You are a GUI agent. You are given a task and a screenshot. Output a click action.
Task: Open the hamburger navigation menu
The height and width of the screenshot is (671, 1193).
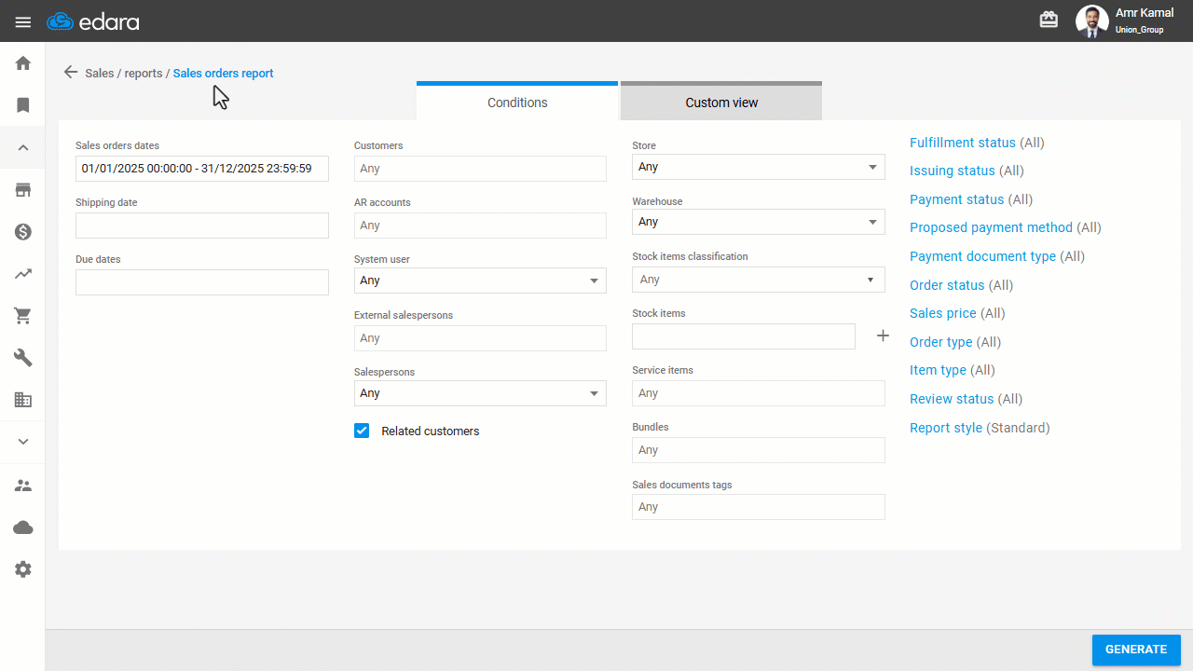23,21
